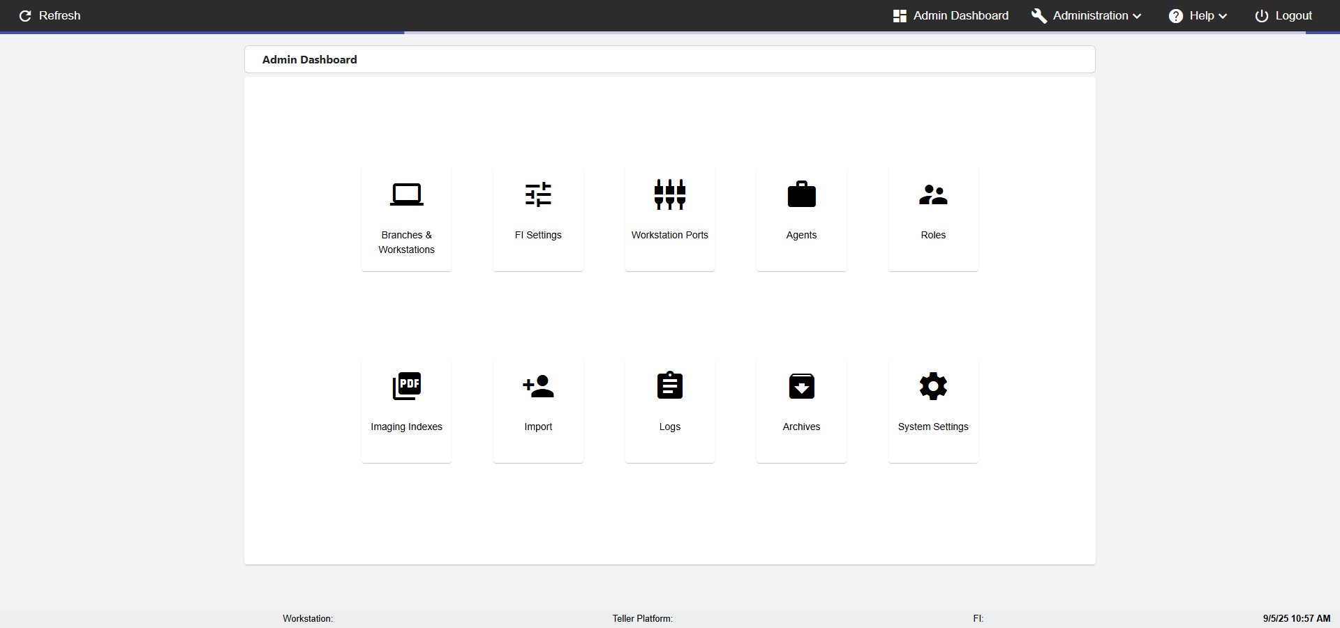Expand the Help dropdown chevron
Image resolution: width=1340 pixels, height=628 pixels.
tap(1223, 16)
